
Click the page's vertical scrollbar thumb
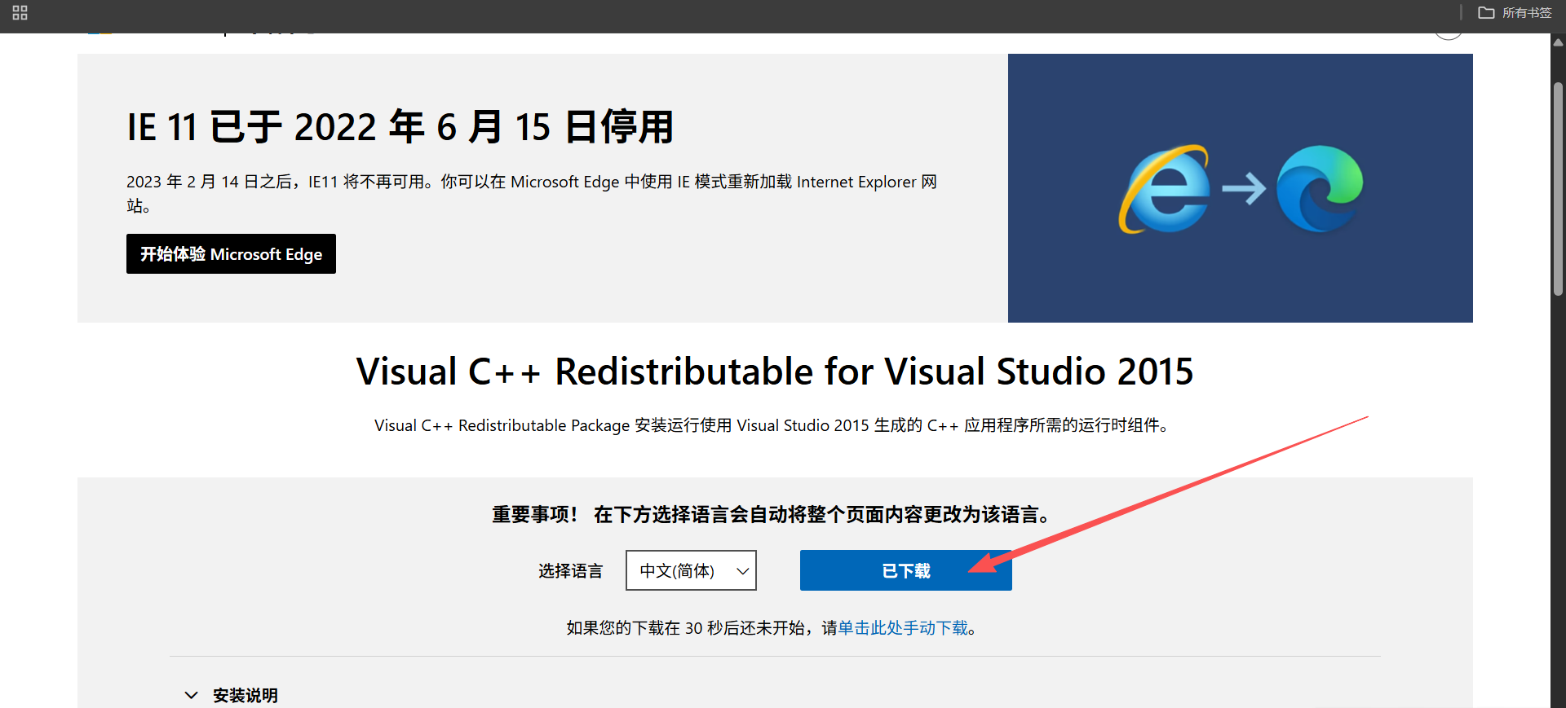1558,189
